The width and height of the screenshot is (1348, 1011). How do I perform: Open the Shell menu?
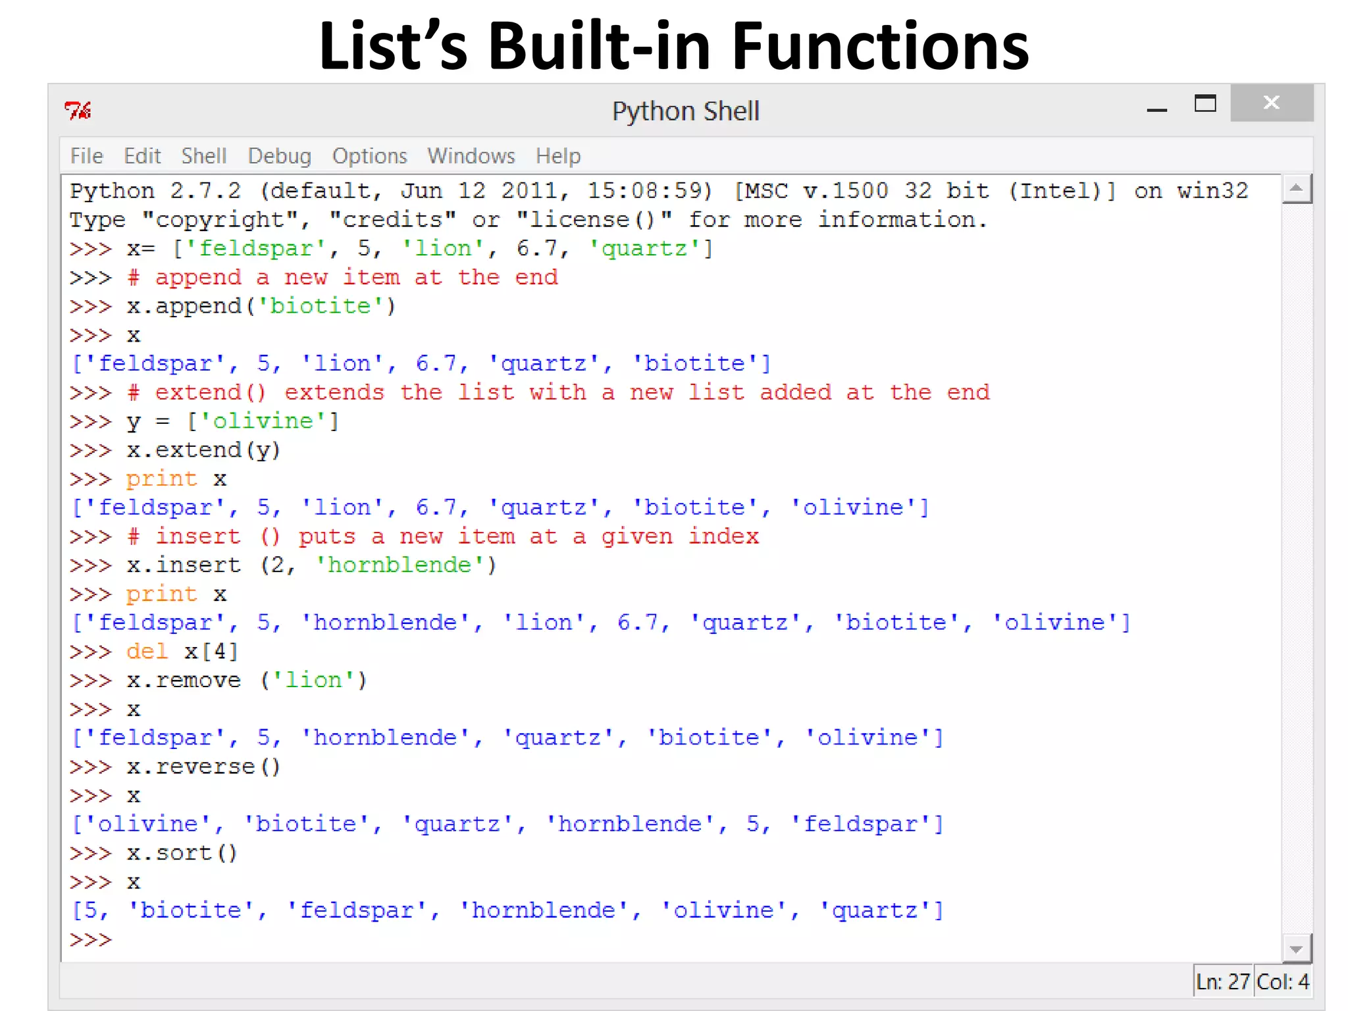[204, 156]
